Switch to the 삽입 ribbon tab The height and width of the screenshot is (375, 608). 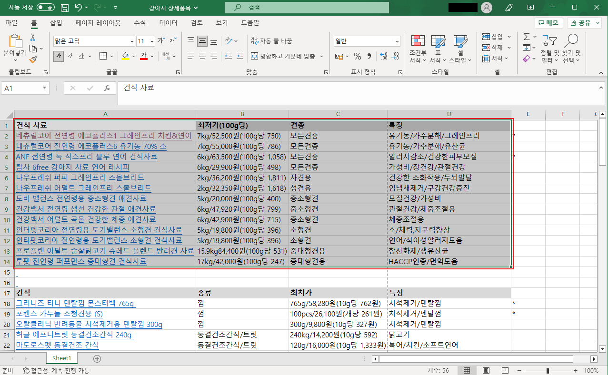tap(56, 22)
